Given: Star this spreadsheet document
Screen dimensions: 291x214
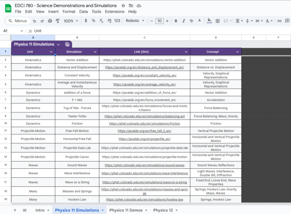Looking at the screenshot, I should point(123,6).
